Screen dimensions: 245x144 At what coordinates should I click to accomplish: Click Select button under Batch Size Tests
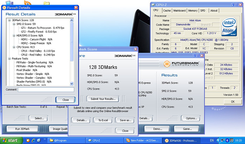click(x=39, y=118)
